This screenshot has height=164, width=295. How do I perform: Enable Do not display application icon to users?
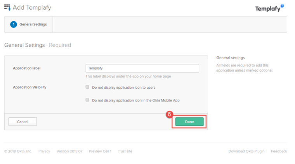click(x=87, y=87)
